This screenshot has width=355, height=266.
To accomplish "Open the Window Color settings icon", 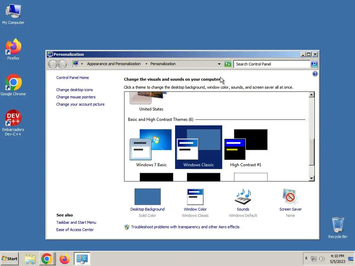I will coord(195,197).
